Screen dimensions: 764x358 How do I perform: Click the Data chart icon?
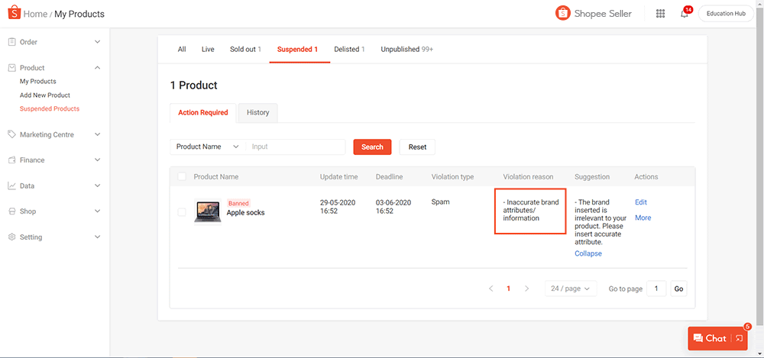coord(12,185)
